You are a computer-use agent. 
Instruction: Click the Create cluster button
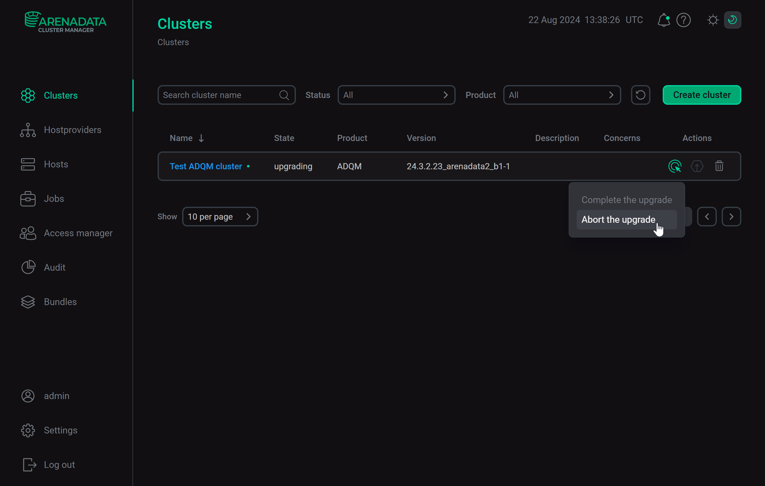pyautogui.click(x=701, y=95)
